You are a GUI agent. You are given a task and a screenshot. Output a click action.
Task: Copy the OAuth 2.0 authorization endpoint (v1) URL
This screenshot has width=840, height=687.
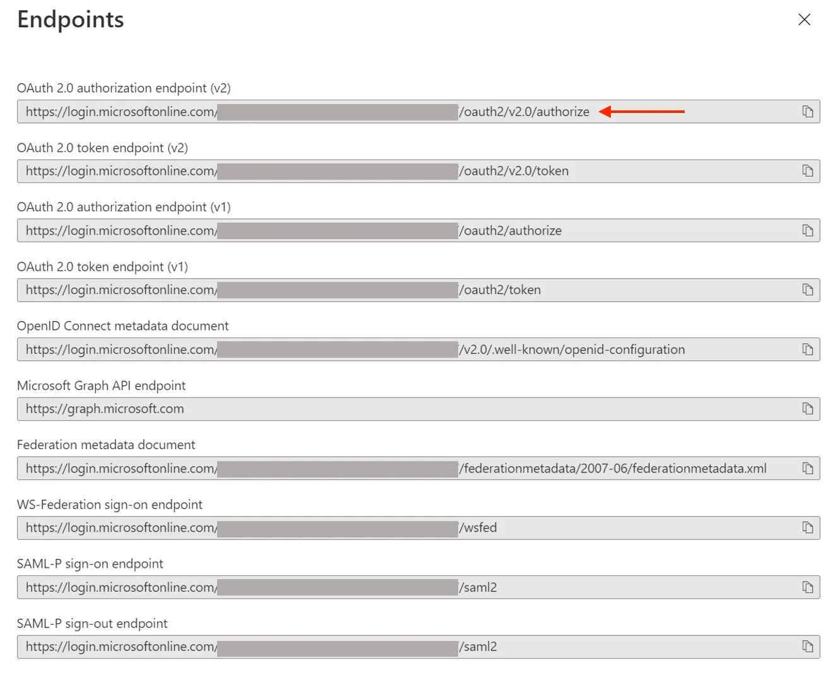coord(807,230)
